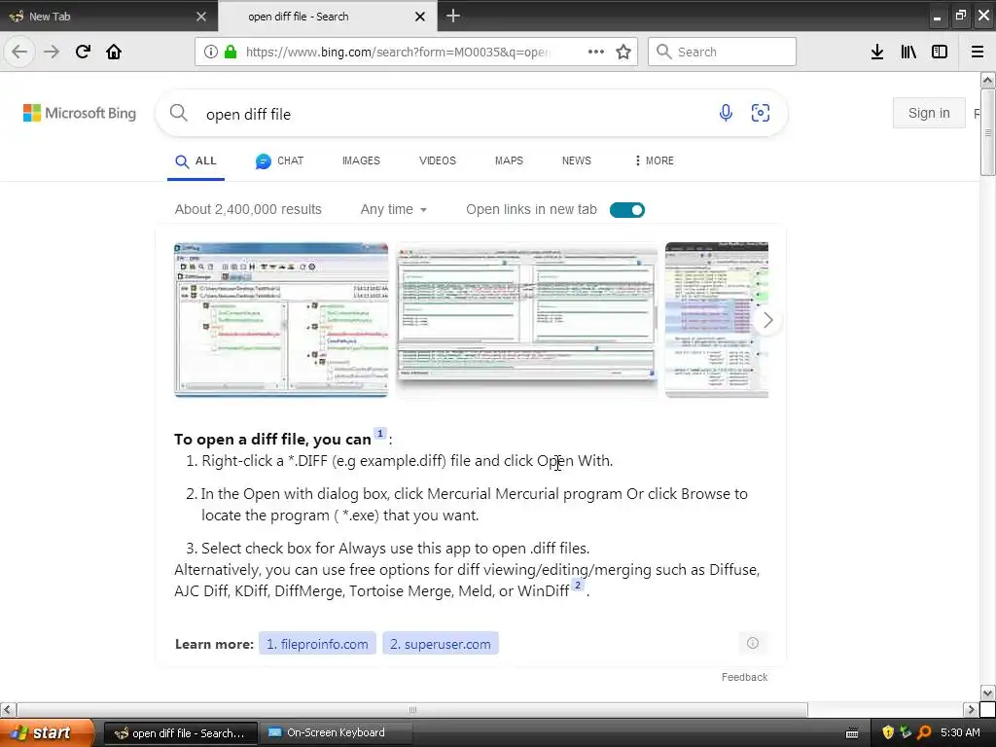Open the fileproinfo.com source link
The width and height of the screenshot is (996, 747).
pos(317,644)
